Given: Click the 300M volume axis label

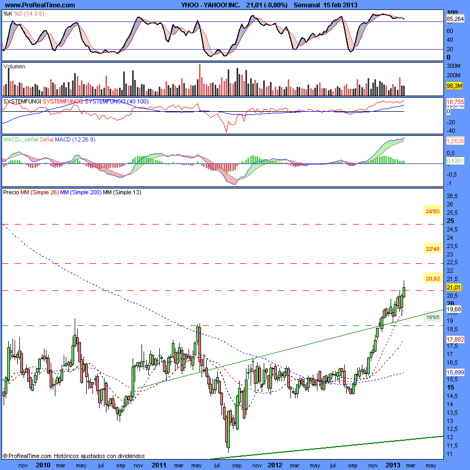Looking at the screenshot, I should coord(453,66).
